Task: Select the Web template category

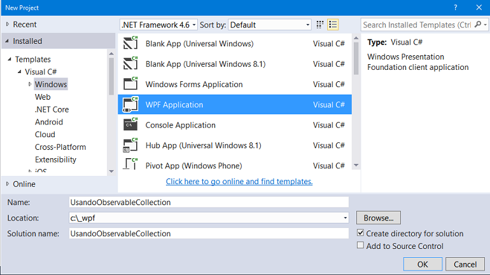Action: coord(43,97)
